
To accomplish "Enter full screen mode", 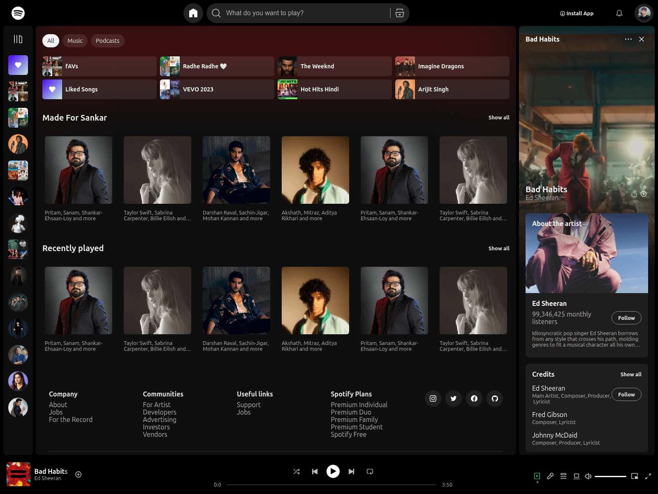I will pyautogui.click(x=648, y=476).
